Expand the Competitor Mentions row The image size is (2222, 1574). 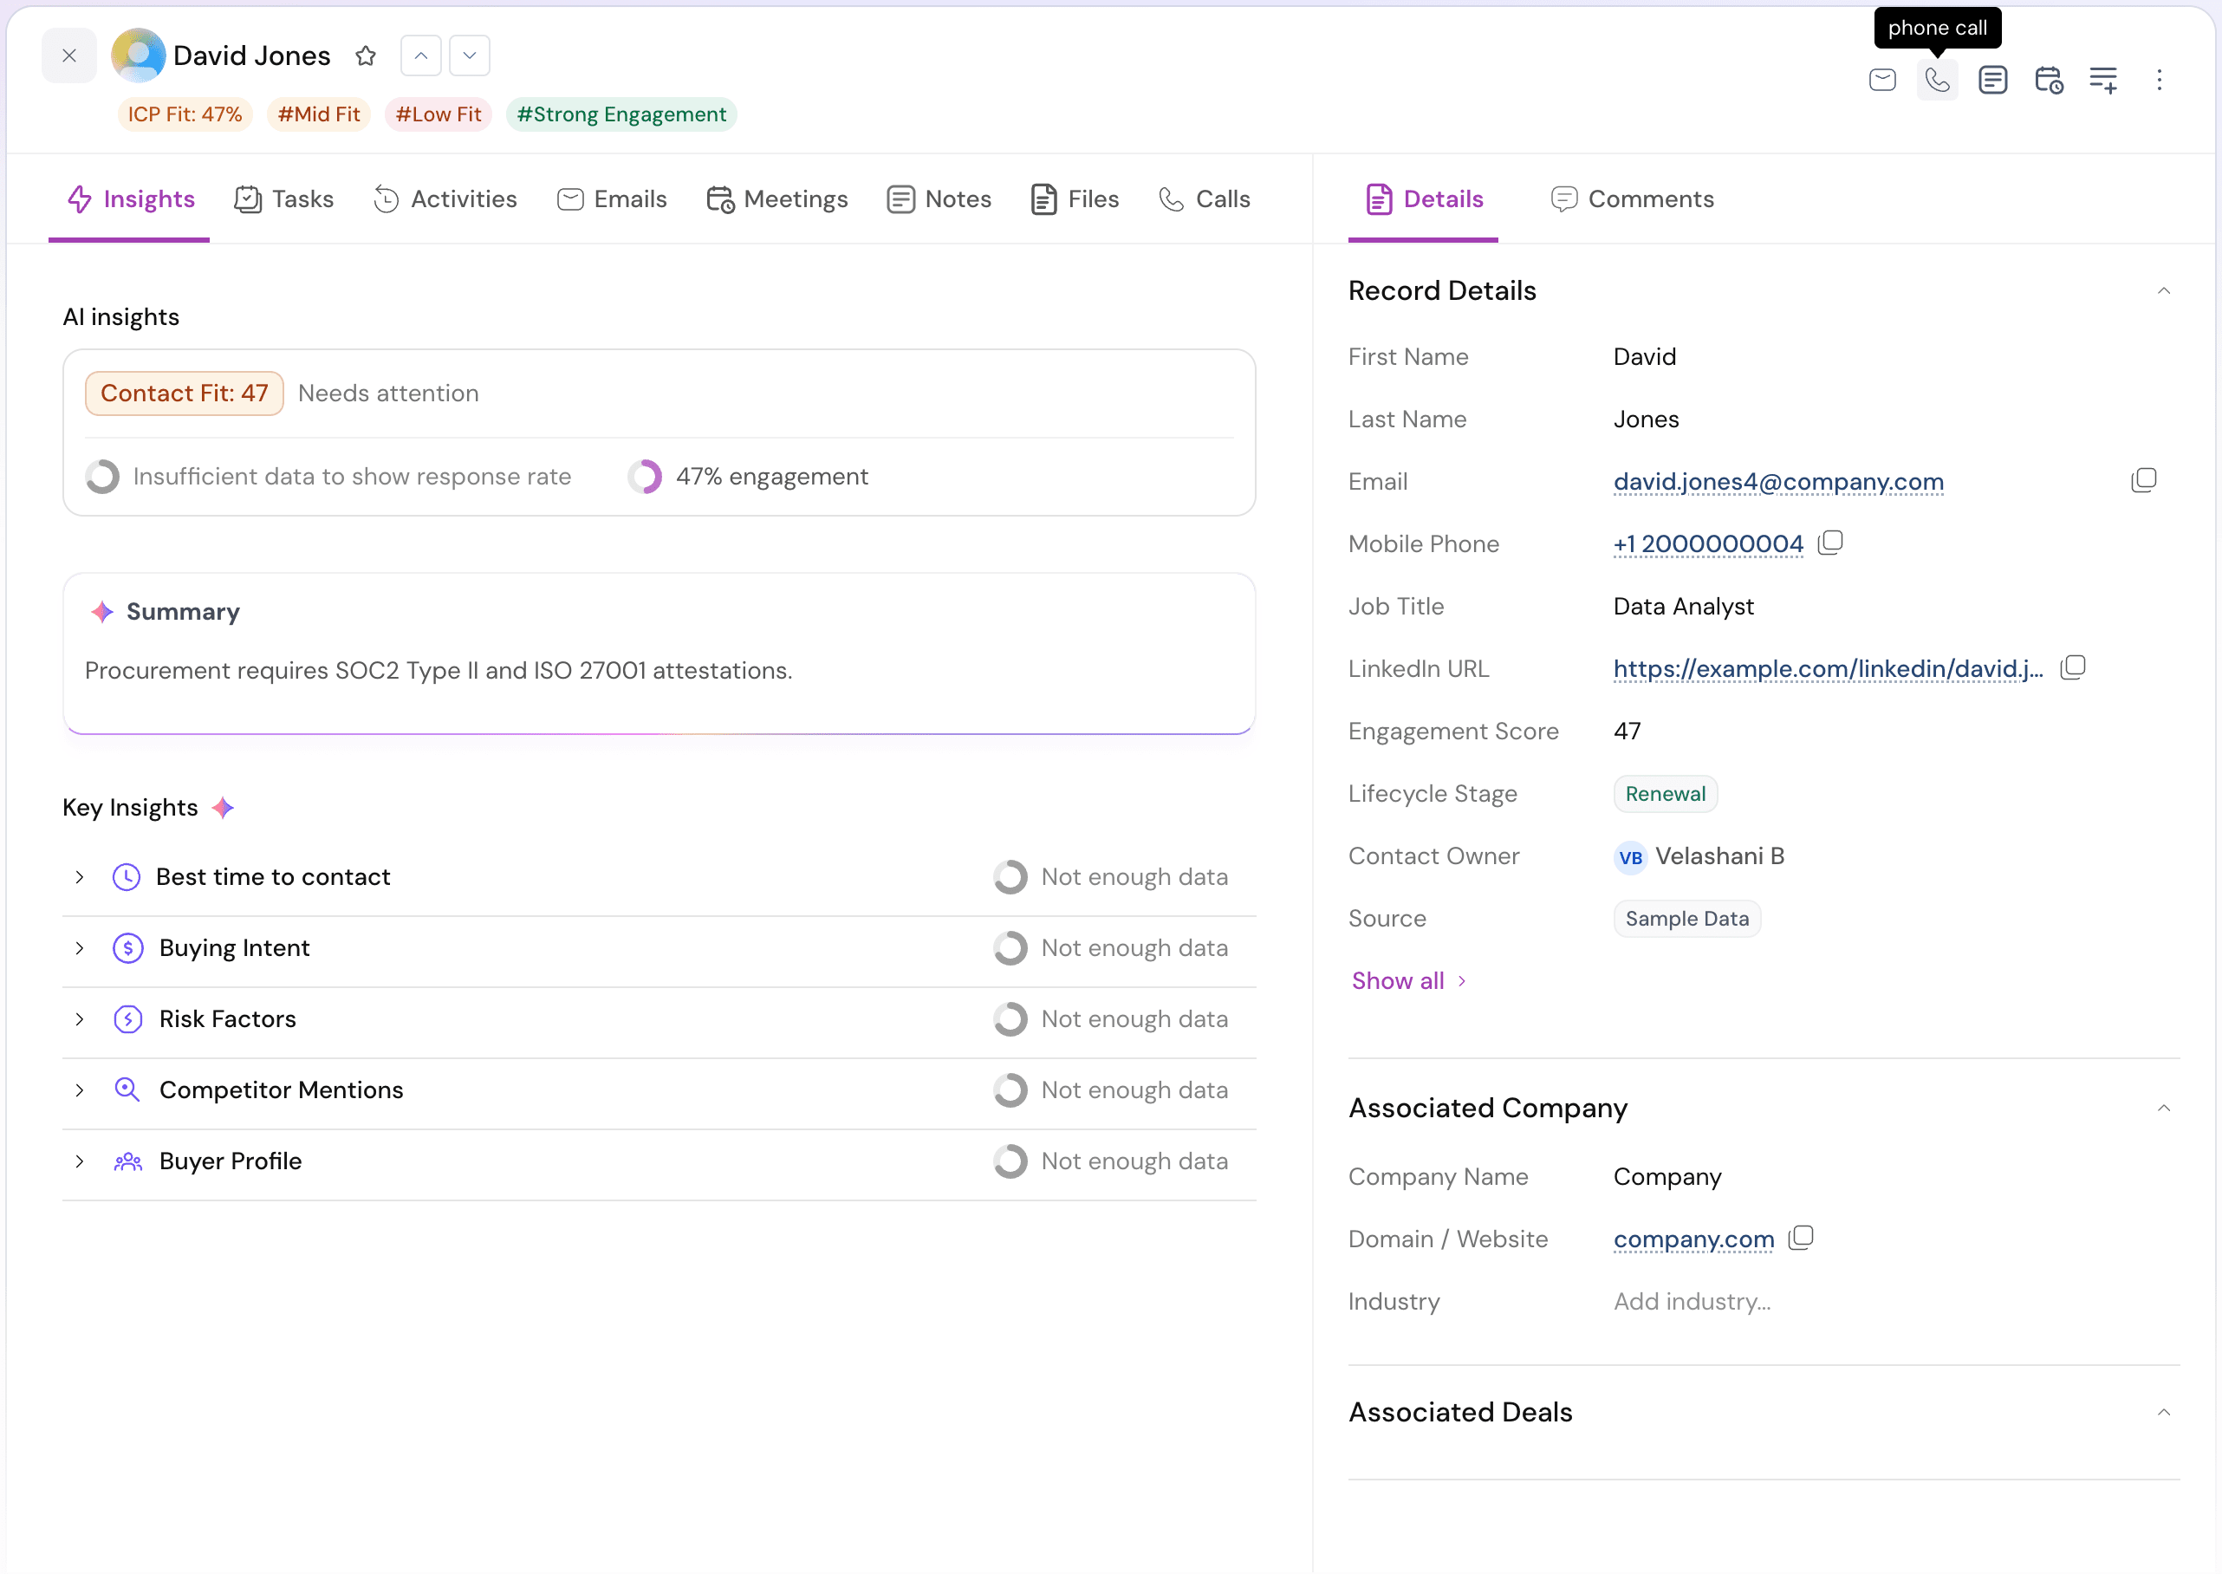tap(80, 1090)
